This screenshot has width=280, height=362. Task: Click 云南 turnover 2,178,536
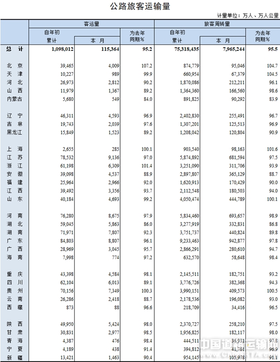pos(189,299)
